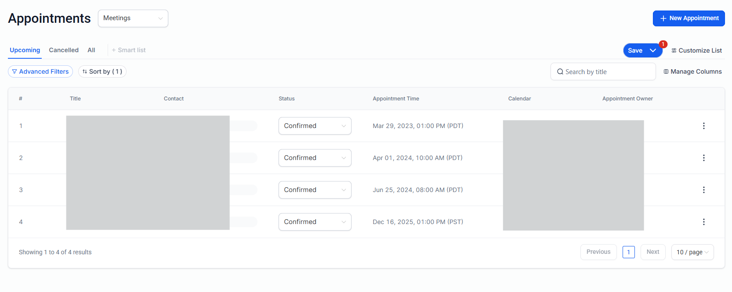Open row 3 actions three-dot icon
The height and width of the screenshot is (292, 732).
coord(703,190)
